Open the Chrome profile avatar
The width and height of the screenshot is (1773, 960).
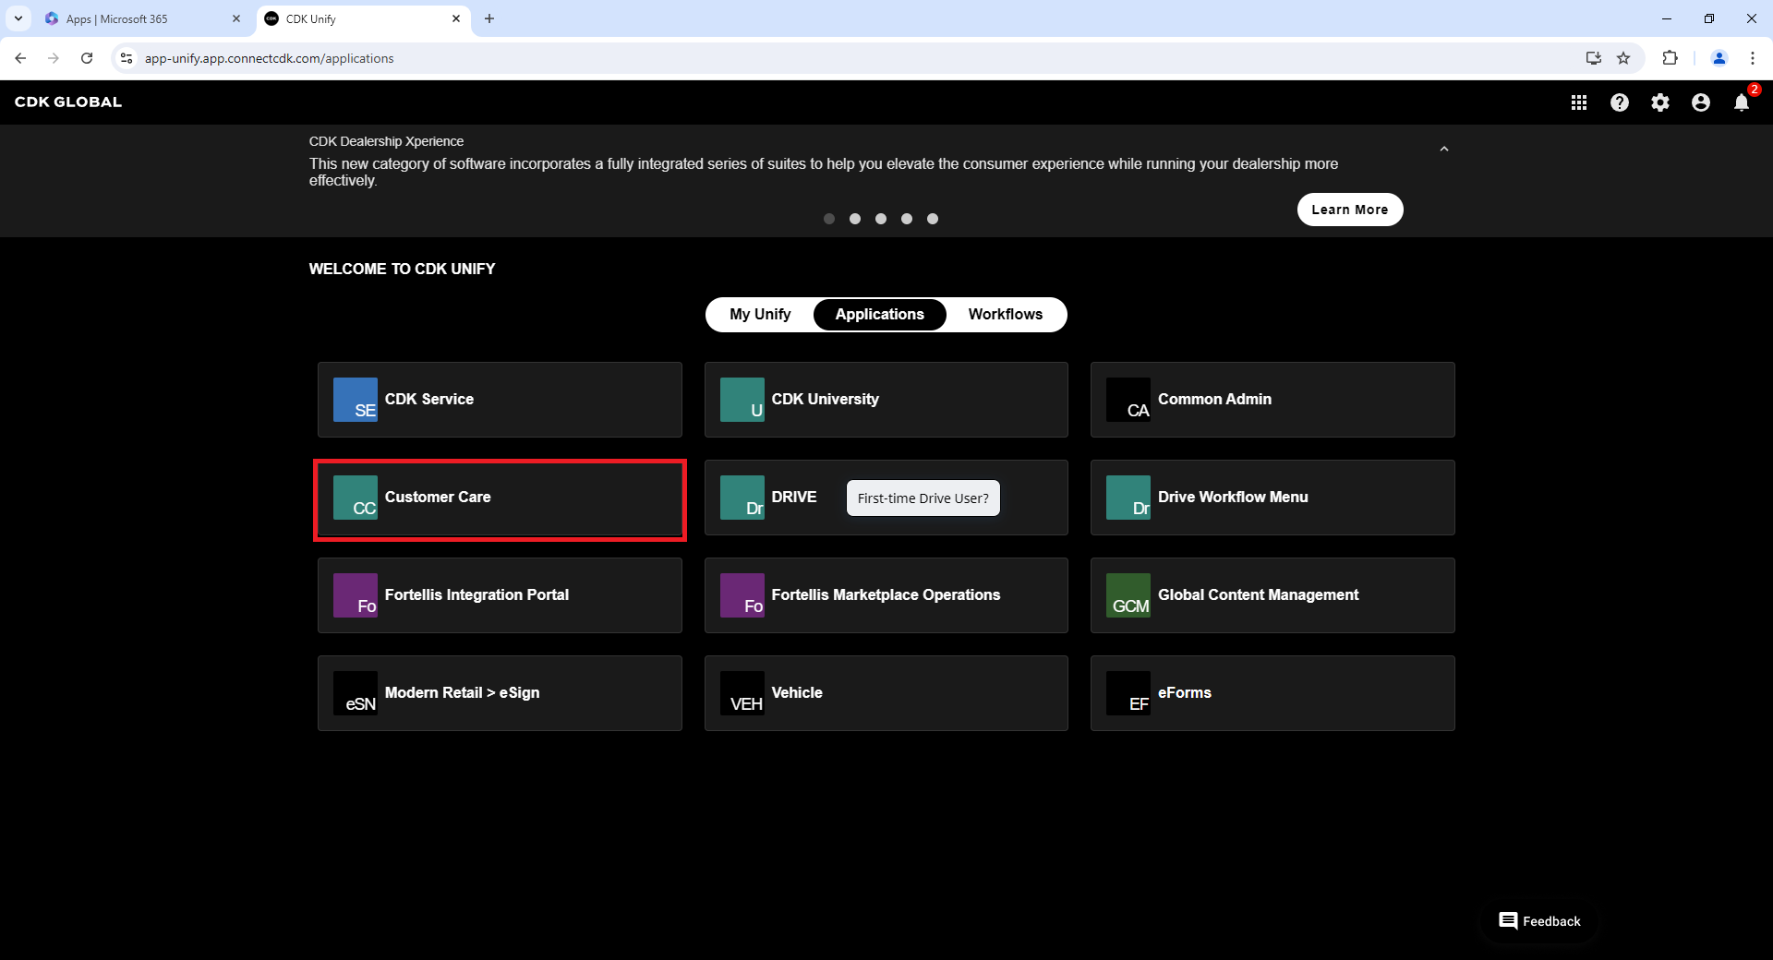click(1719, 58)
